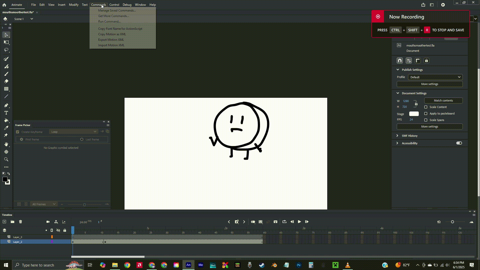480x270 pixels.
Task: Select the Lasso tool
Action: [x=6, y=50]
